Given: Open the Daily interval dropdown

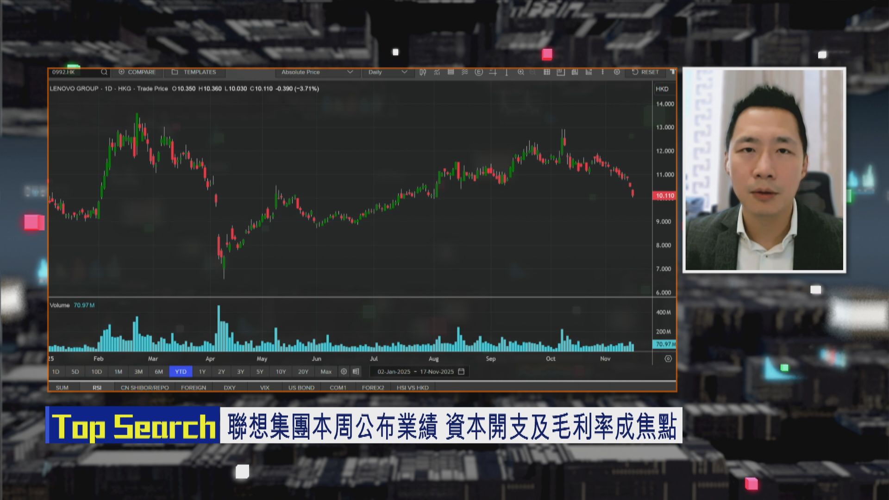Looking at the screenshot, I should point(388,72).
